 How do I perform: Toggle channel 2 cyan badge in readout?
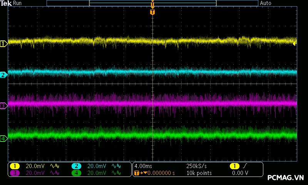pyautogui.click(x=76, y=166)
